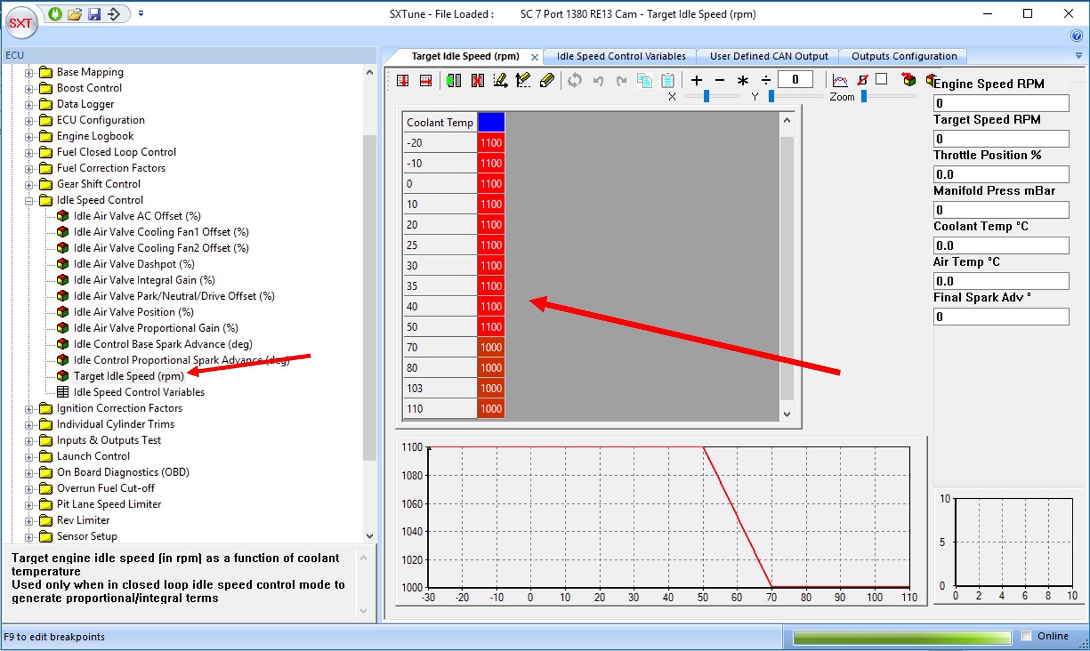Switch to Idle Speed Control Variables tab

[621, 56]
